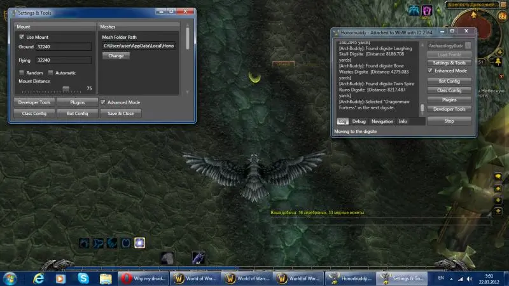
Task: Open Plugins in Honorbuddy window
Action: 449,100
